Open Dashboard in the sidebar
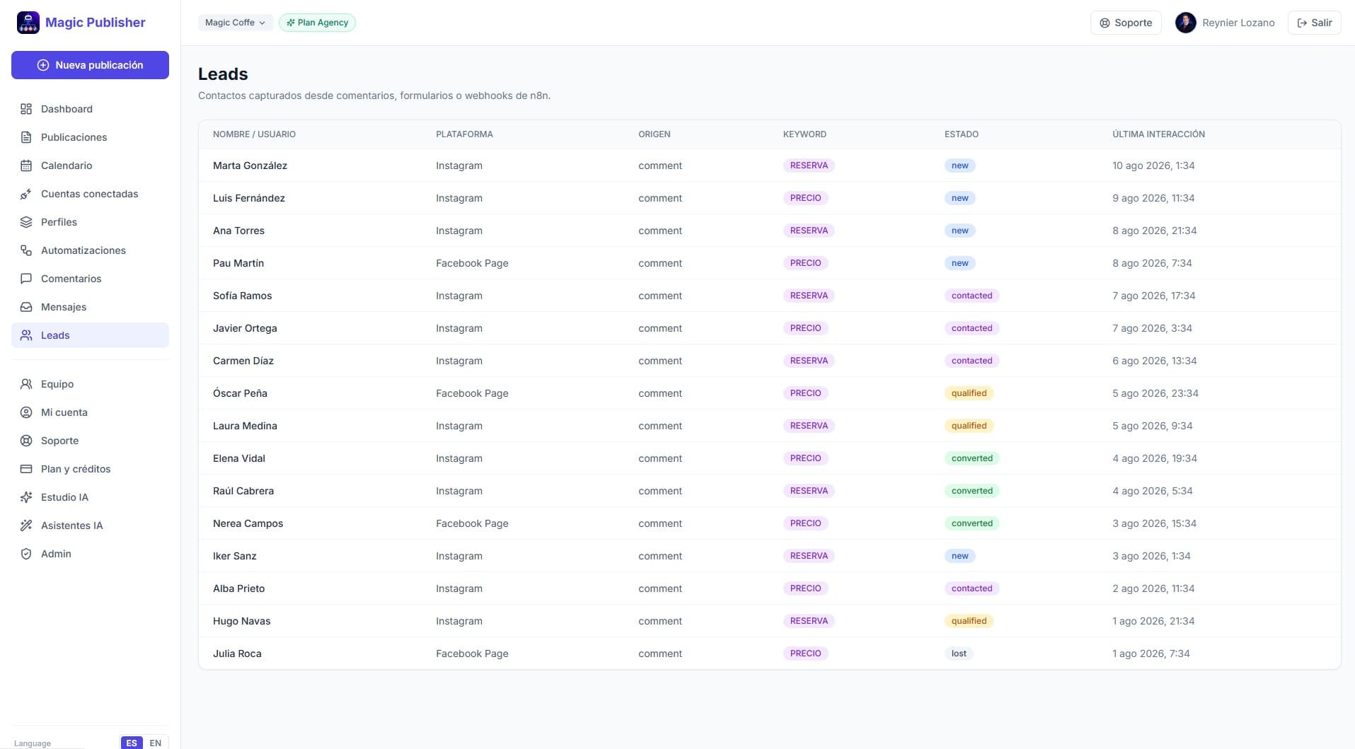The image size is (1355, 749). tap(90, 109)
